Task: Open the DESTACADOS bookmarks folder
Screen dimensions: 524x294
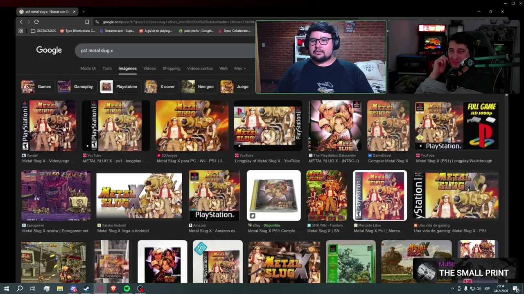Action: pyautogui.click(x=43, y=31)
